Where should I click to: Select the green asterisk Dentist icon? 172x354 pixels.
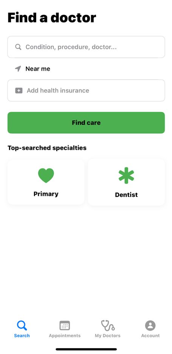click(x=126, y=175)
